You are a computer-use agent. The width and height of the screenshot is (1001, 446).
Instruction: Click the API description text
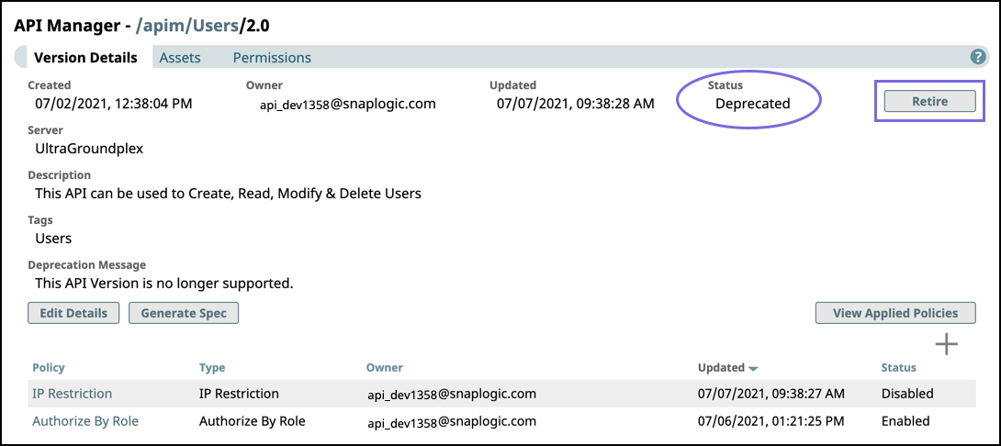point(228,194)
